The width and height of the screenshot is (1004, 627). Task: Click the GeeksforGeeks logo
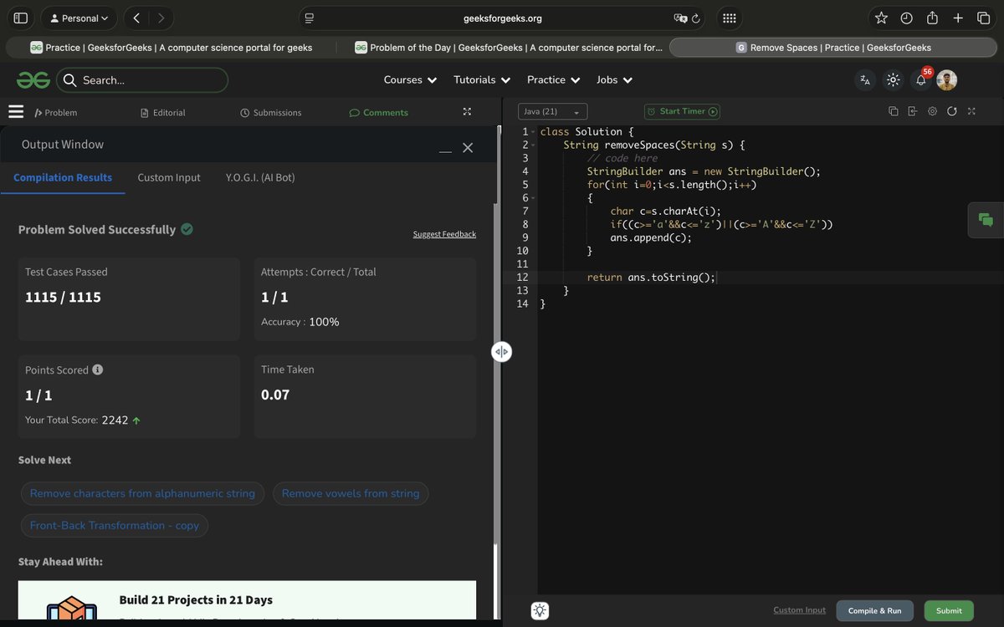33,80
